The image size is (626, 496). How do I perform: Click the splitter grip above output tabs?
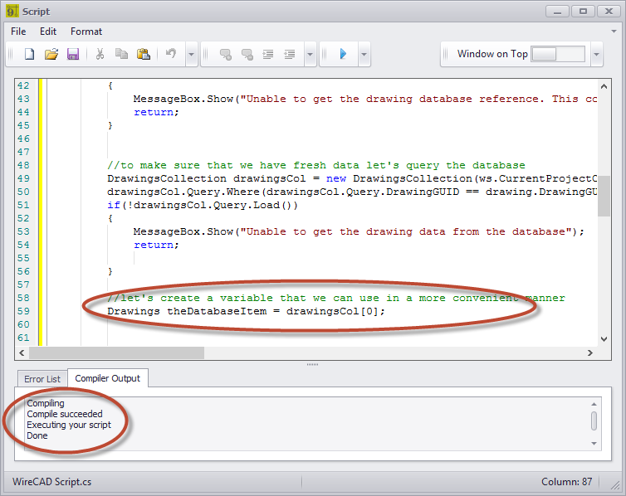(313, 364)
